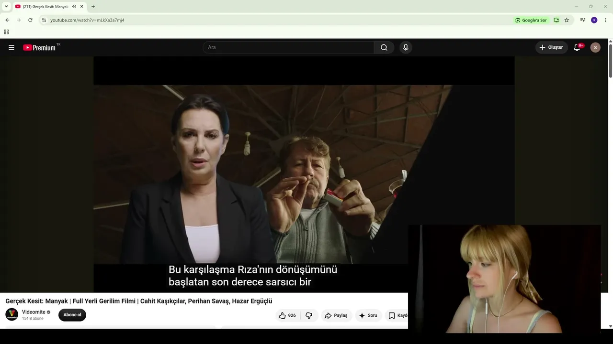Mute the tab via speaker icon
The width and height of the screenshot is (613, 344).
click(74, 6)
